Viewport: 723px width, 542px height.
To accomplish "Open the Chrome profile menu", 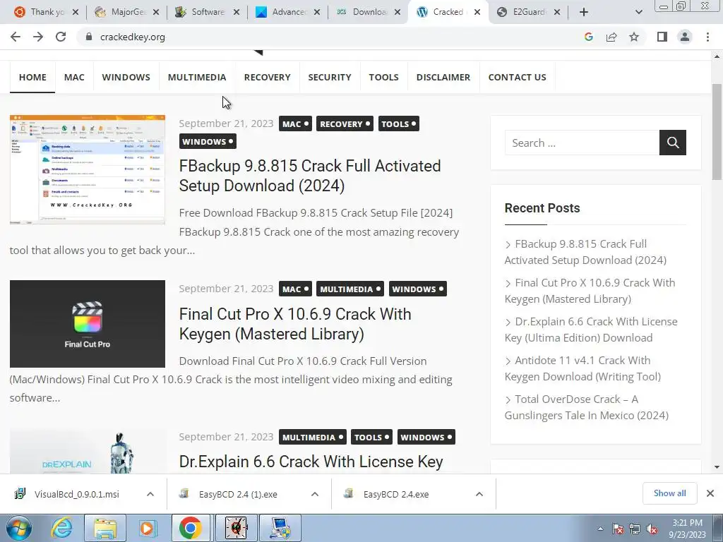I will coord(685,37).
